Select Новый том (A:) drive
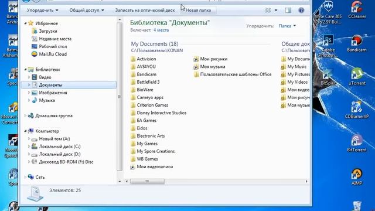Screen dimensions: 375x211 pyautogui.click(x=51, y=139)
